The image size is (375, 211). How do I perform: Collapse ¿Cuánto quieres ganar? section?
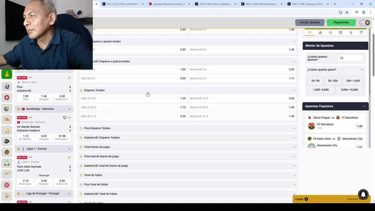click(x=362, y=70)
